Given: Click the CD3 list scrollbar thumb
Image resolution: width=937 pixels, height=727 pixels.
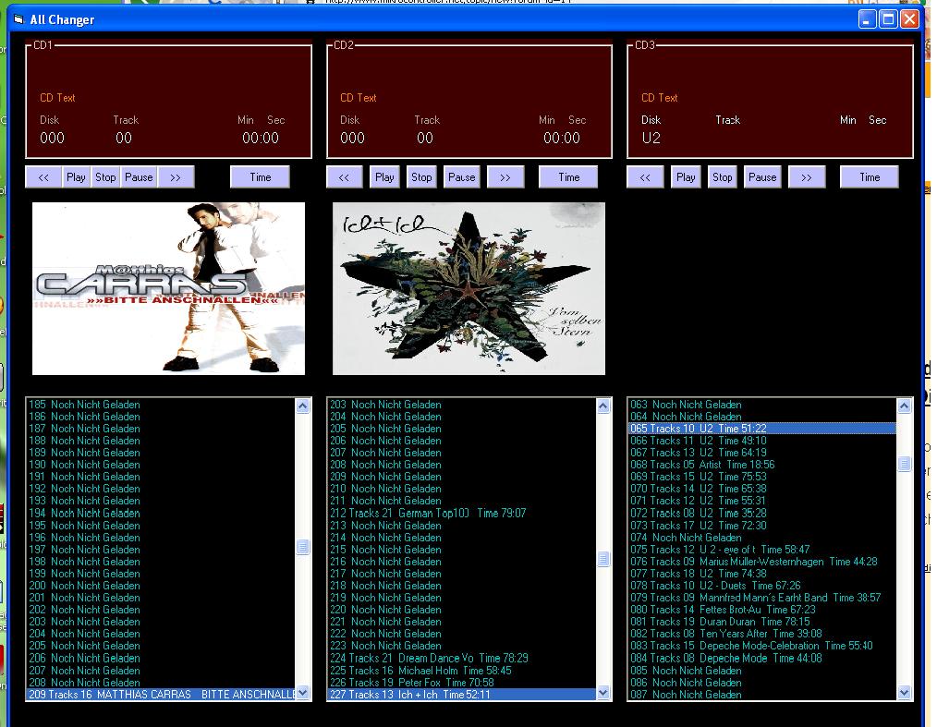Looking at the screenshot, I should tap(904, 464).
